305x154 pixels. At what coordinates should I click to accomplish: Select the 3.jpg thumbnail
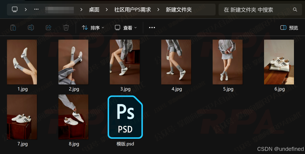point(125,62)
